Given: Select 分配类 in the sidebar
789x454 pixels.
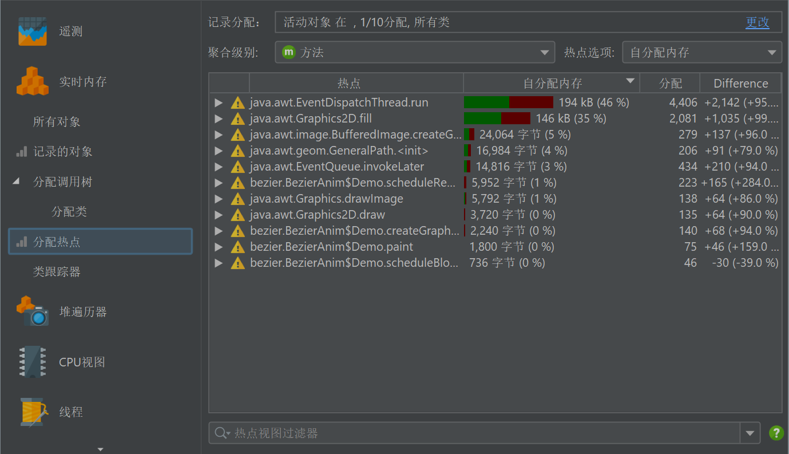Looking at the screenshot, I should [69, 212].
